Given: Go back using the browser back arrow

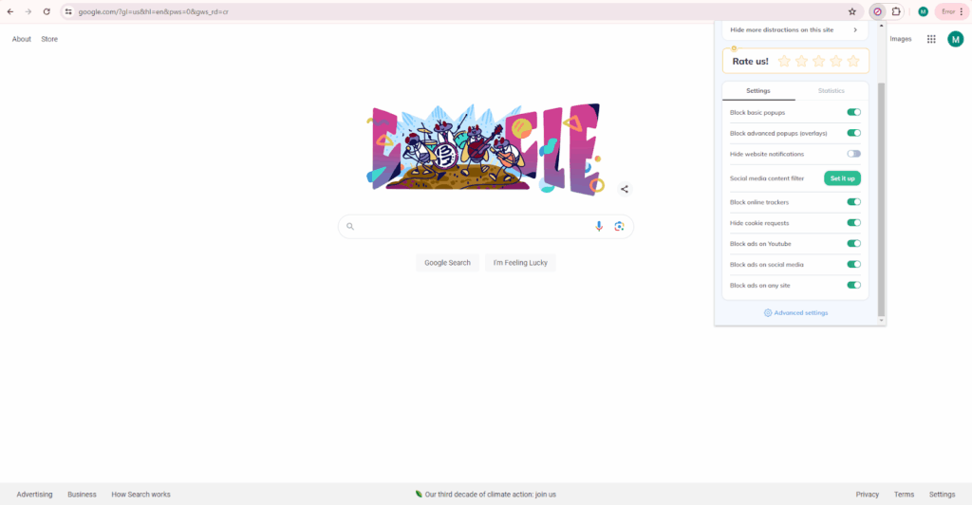Looking at the screenshot, I should [x=10, y=11].
